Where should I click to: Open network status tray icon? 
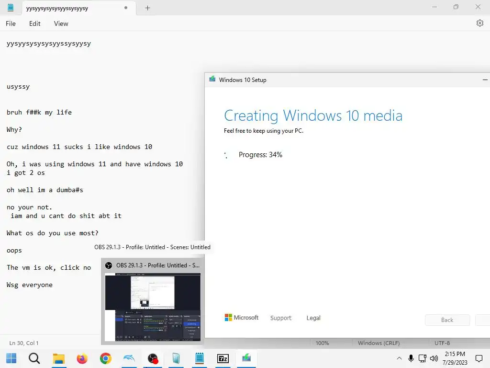click(x=423, y=358)
